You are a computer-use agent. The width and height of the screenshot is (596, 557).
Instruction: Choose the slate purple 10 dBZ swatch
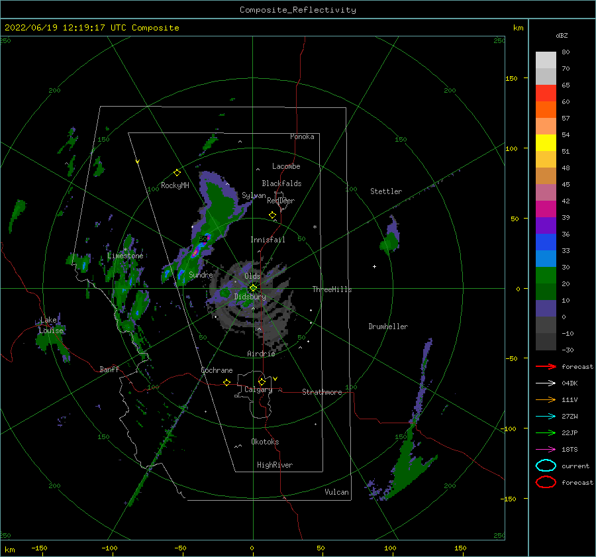pos(546,309)
